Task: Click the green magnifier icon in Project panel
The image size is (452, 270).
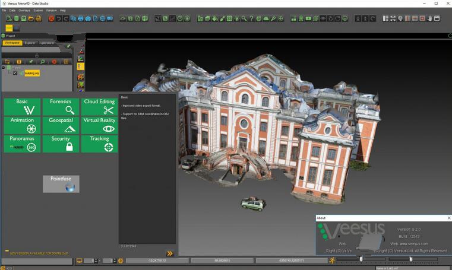Action: pyautogui.click(x=42, y=62)
